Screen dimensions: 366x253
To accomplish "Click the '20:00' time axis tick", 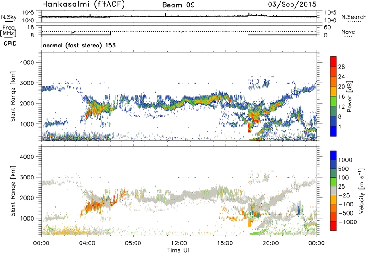I will 271,243.
